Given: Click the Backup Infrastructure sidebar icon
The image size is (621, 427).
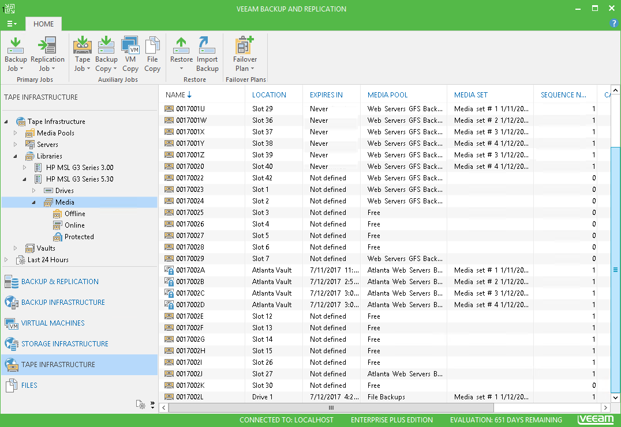Looking at the screenshot, I should coord(12,303).
